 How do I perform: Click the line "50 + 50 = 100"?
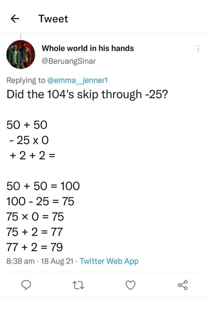point(43,186)
